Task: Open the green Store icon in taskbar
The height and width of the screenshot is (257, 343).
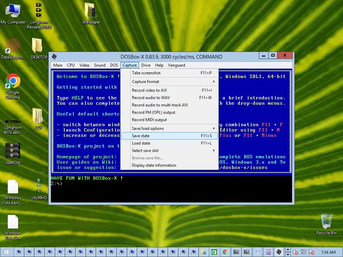Action: [x=214, y=252]
